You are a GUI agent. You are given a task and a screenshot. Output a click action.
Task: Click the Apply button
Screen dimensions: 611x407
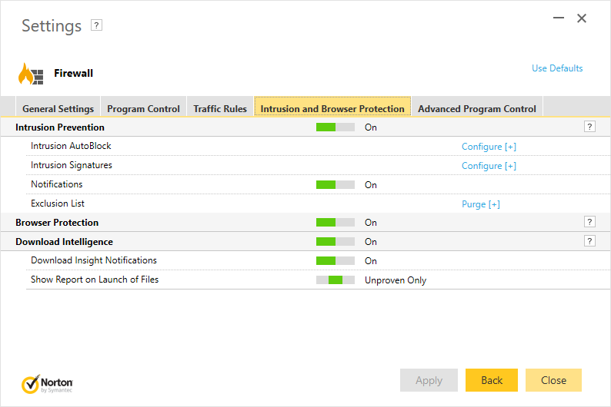tap(429, 380)
